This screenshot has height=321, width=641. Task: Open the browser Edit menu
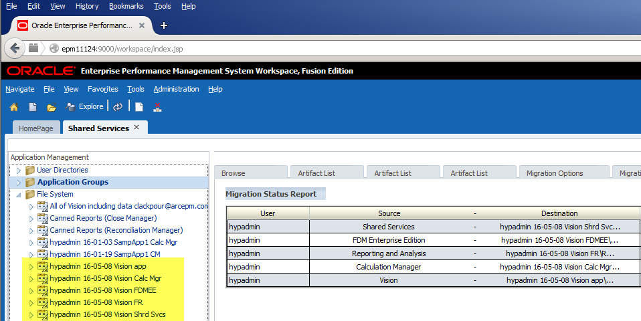pos(33,6)
